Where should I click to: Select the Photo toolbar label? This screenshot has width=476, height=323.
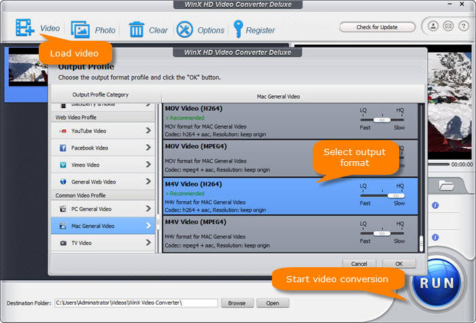click(x=105, y=31)
